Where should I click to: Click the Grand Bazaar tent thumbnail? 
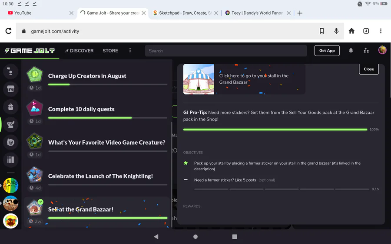(x=199, y=79)
